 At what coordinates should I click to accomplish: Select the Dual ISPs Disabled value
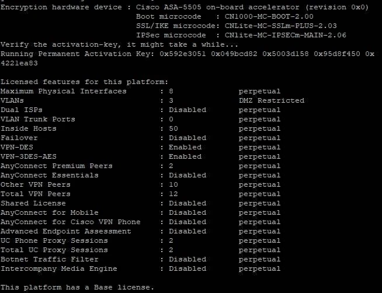[x=187, y=110]
